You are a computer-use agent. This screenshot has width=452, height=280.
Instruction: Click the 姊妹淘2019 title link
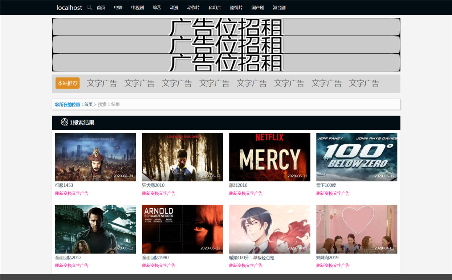(x=327, y=258)
